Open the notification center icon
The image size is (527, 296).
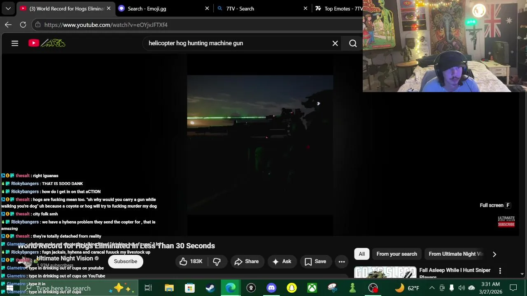point(513,288)
